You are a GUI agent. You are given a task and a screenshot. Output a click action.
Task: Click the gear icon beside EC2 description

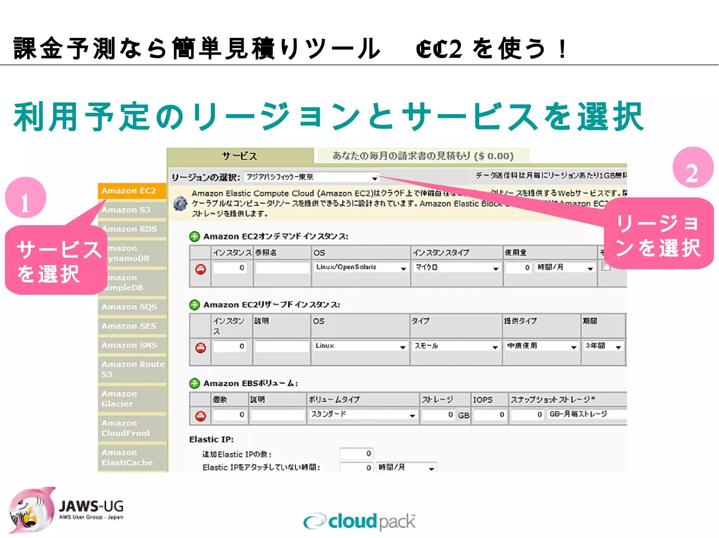coord(180,203)
